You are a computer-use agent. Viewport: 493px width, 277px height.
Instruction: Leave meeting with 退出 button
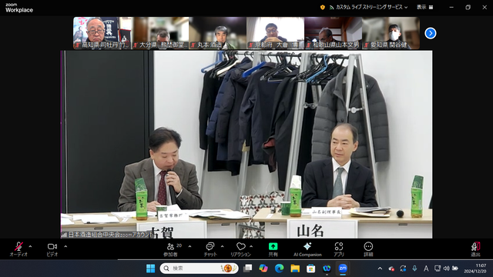pos(475,249)
